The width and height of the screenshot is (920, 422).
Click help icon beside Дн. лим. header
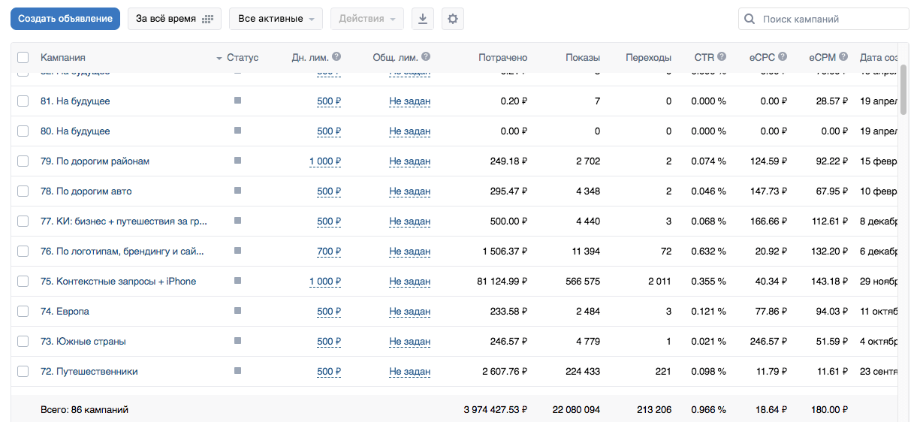click(336, 57)
